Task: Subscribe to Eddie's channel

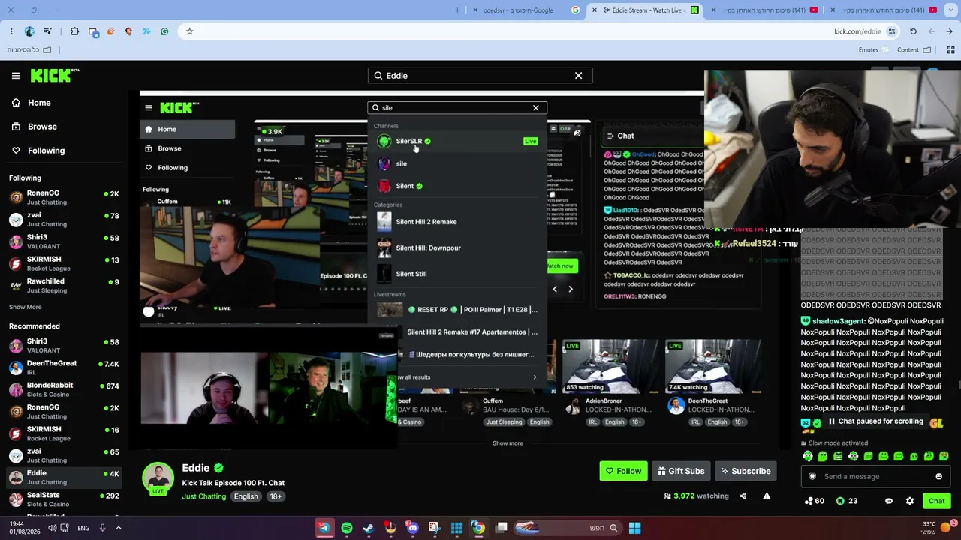Action: click(x=746, y=471)
